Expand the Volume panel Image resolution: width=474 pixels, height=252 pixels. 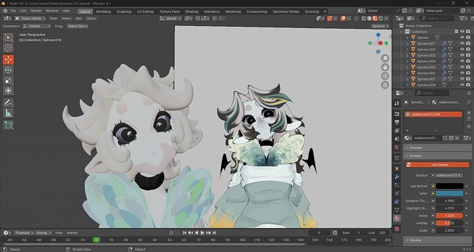[x=437, y=240]
